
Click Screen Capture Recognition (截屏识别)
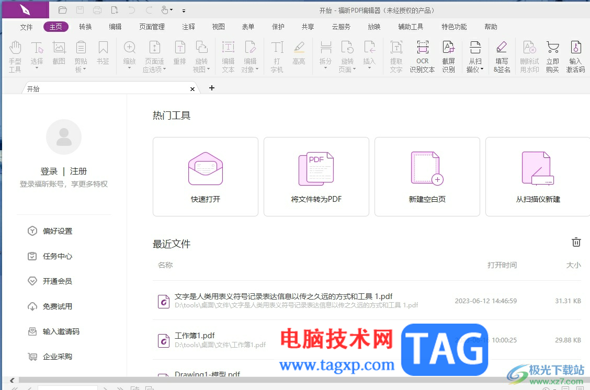(x=449, y=56)
